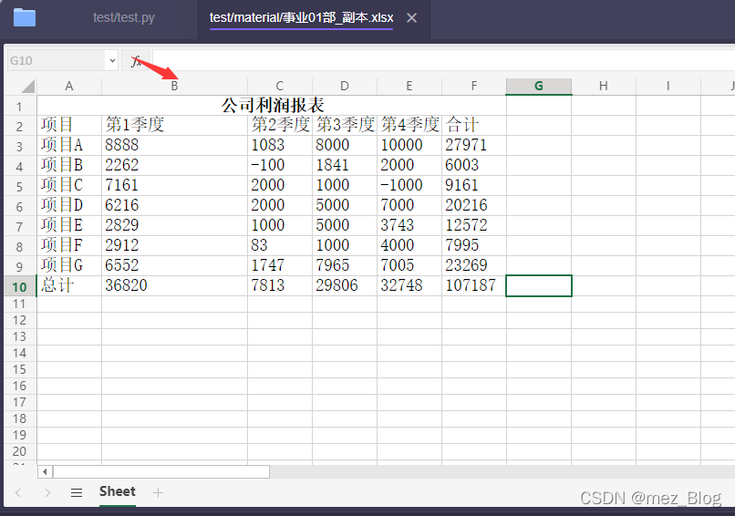Click the 项目 header cell
This screenshot has width=735, height=516.
[69, 125]
